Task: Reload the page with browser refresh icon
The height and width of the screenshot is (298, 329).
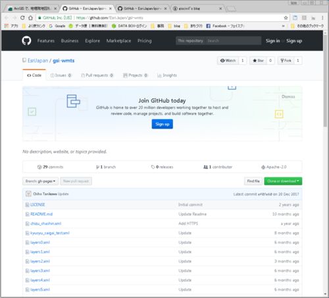Action: 22,18
